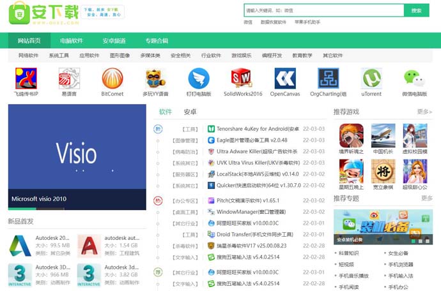Click 更多 beside 推荐游戏
The width and height of the screenshot is (441, 291).
(424, 112)
